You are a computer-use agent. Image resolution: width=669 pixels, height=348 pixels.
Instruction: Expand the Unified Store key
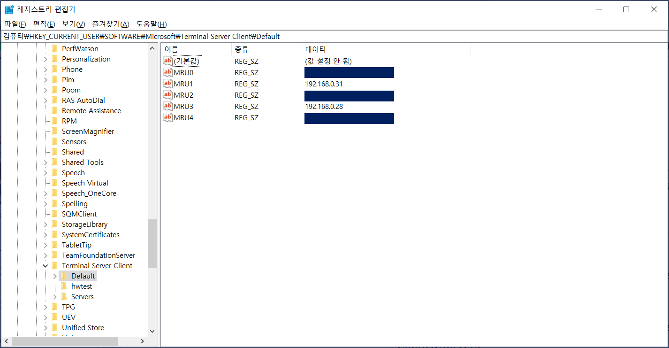(x=46, y=328)
